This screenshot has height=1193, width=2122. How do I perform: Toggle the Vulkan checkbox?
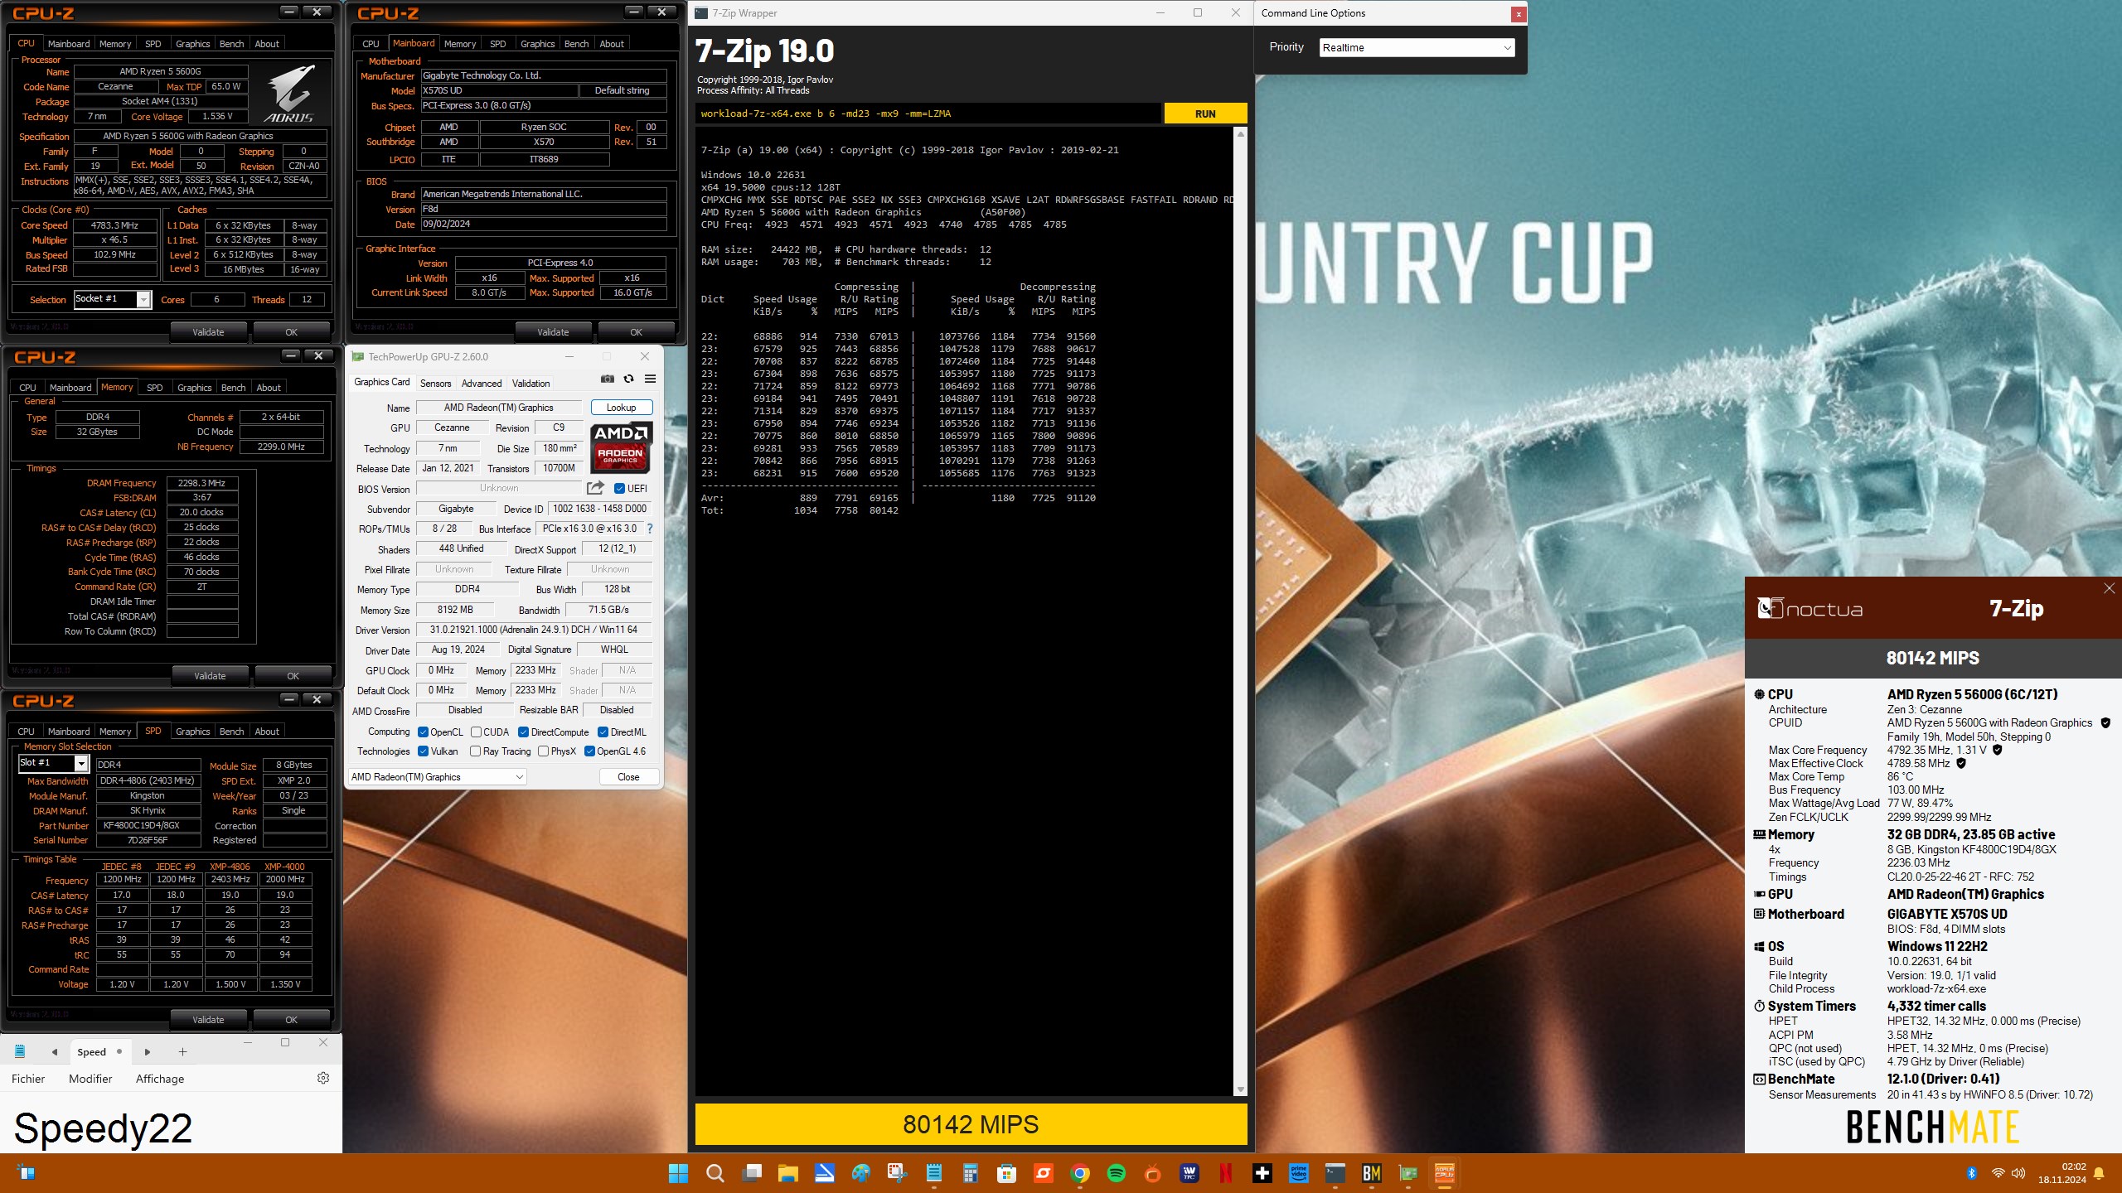[423, 751]
